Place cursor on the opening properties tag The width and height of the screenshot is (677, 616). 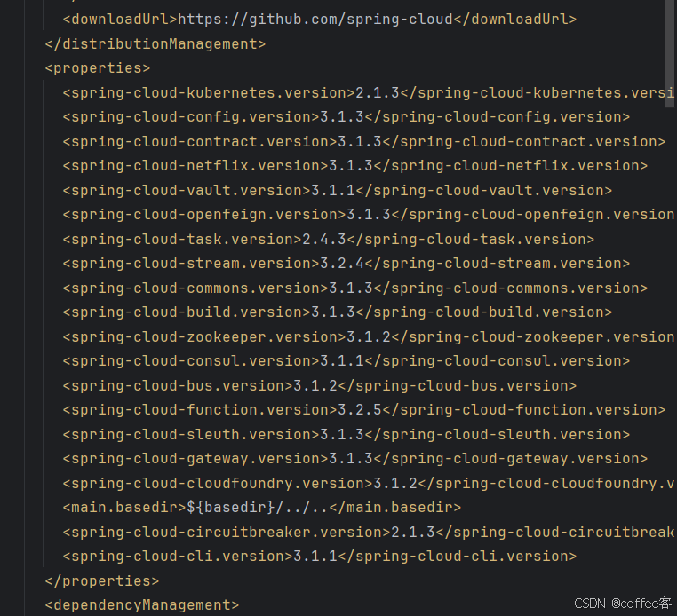pos(98,68)
